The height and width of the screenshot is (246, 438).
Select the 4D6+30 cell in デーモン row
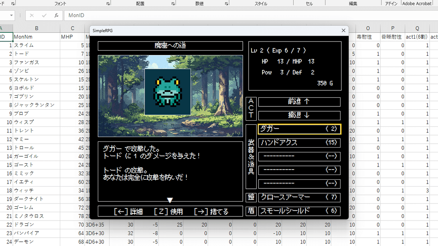click(97, 241)
